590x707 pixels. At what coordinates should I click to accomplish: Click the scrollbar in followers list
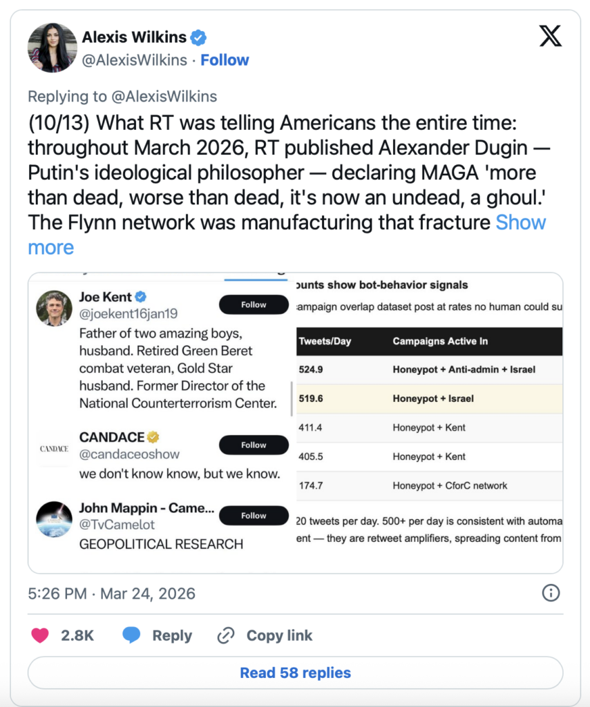(292, 398)
